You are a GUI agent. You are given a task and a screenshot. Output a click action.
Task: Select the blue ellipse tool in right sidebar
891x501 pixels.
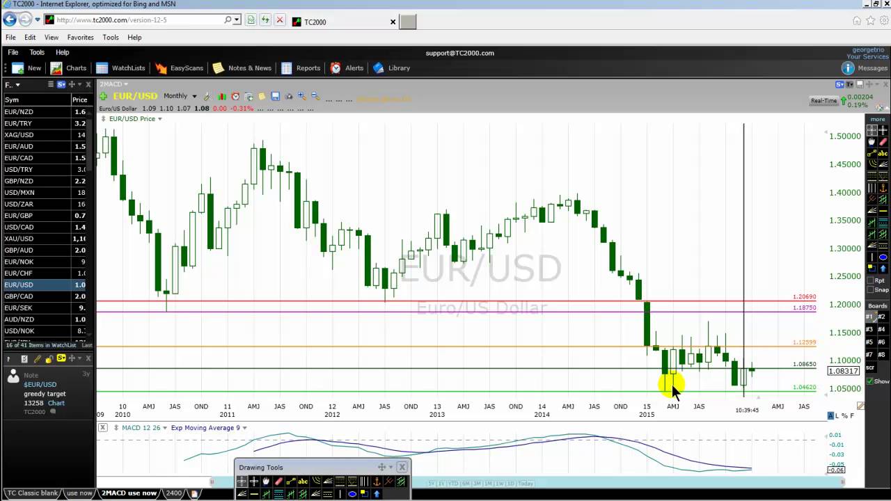(x=883, y=257)
